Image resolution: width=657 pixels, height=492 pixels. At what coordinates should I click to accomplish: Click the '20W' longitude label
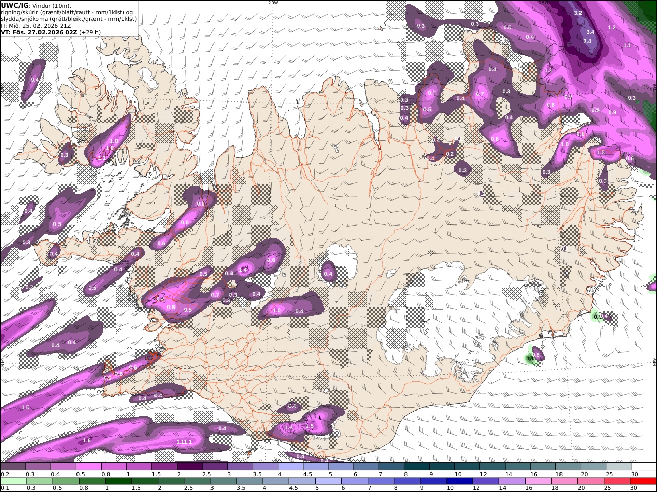[273, 3]
